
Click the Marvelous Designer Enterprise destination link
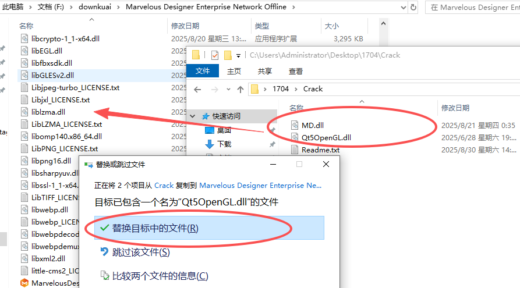tap(260, 186)
